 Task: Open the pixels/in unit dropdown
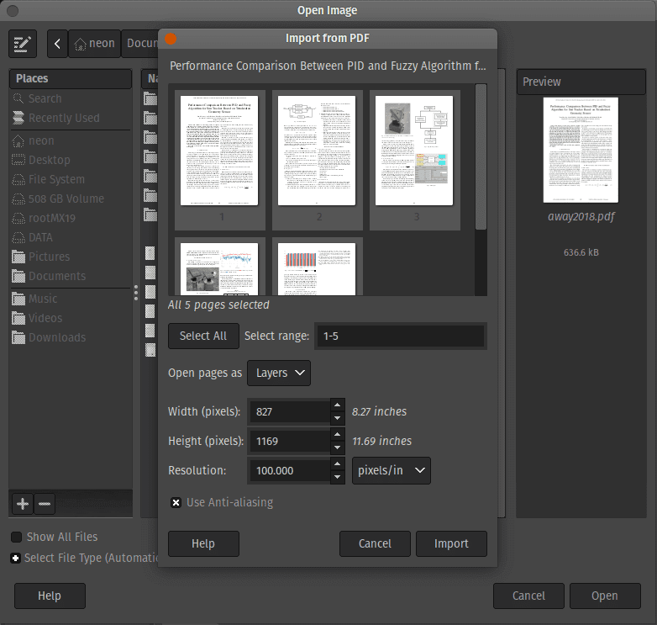[x=392, y=470]
